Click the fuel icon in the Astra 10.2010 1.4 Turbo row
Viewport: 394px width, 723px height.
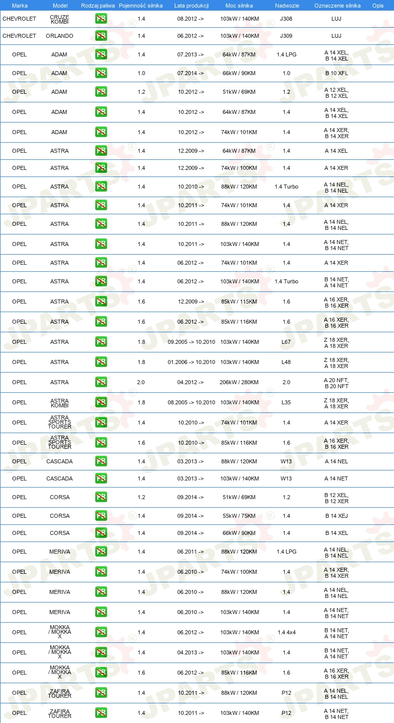tap(101, 187)
